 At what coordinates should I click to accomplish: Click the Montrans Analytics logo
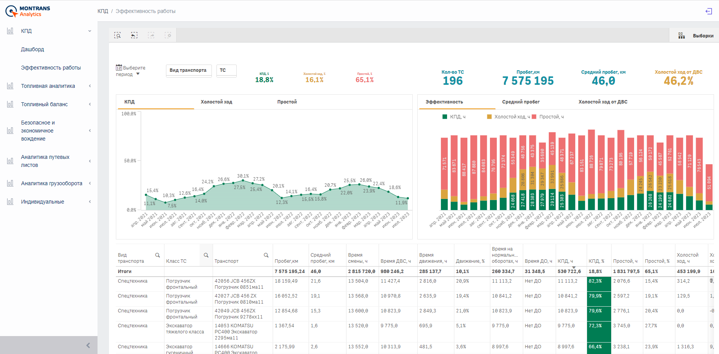pos(28,11)
